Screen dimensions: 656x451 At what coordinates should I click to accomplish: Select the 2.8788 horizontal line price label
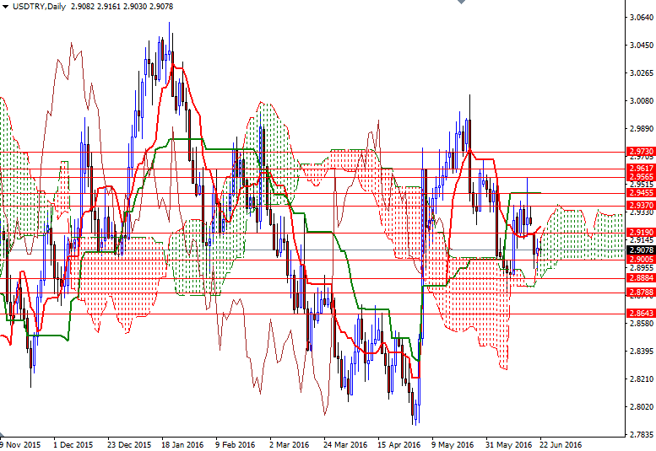pyautogui.click(x=641, y=292)
